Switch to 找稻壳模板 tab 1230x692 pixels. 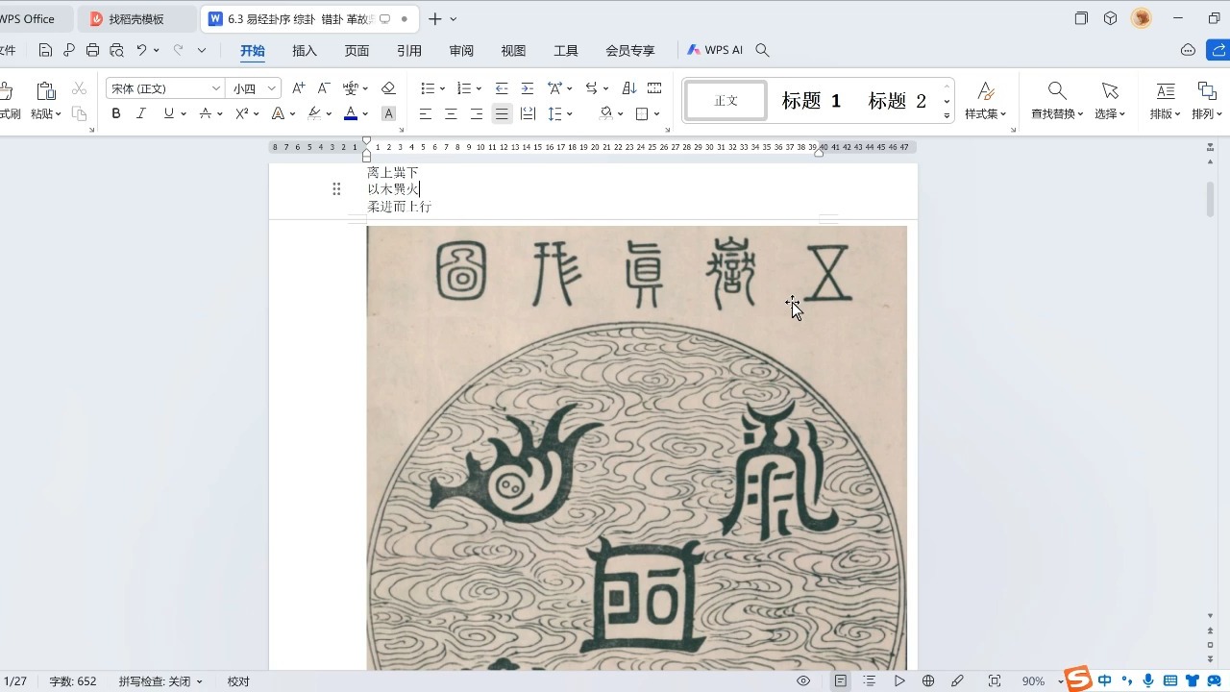tap(135, 18)
